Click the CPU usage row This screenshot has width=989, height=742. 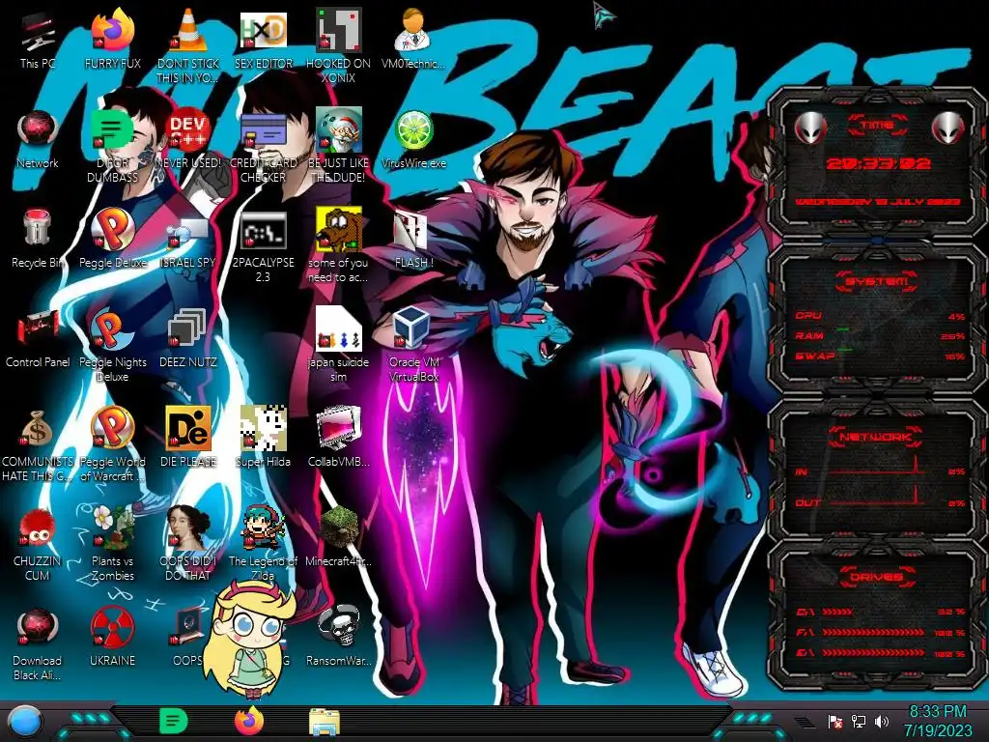881,316
